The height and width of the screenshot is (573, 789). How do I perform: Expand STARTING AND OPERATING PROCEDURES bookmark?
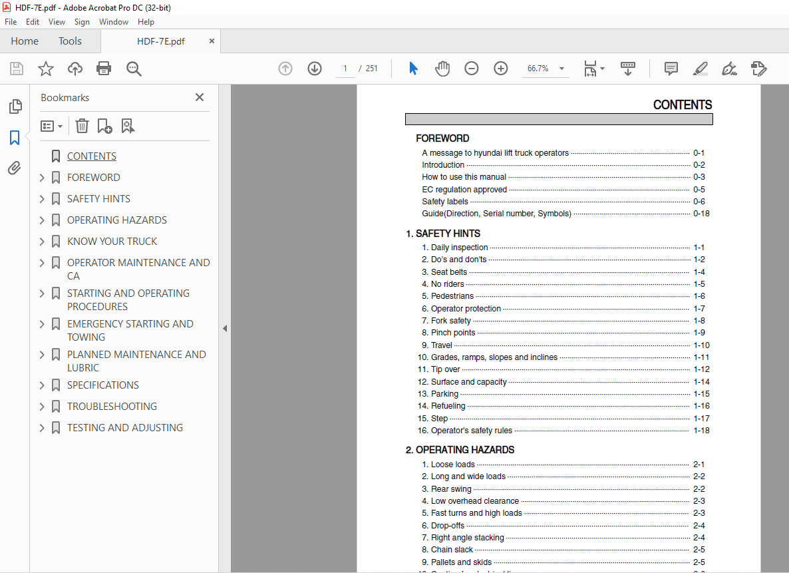click(x=42, y=293)
